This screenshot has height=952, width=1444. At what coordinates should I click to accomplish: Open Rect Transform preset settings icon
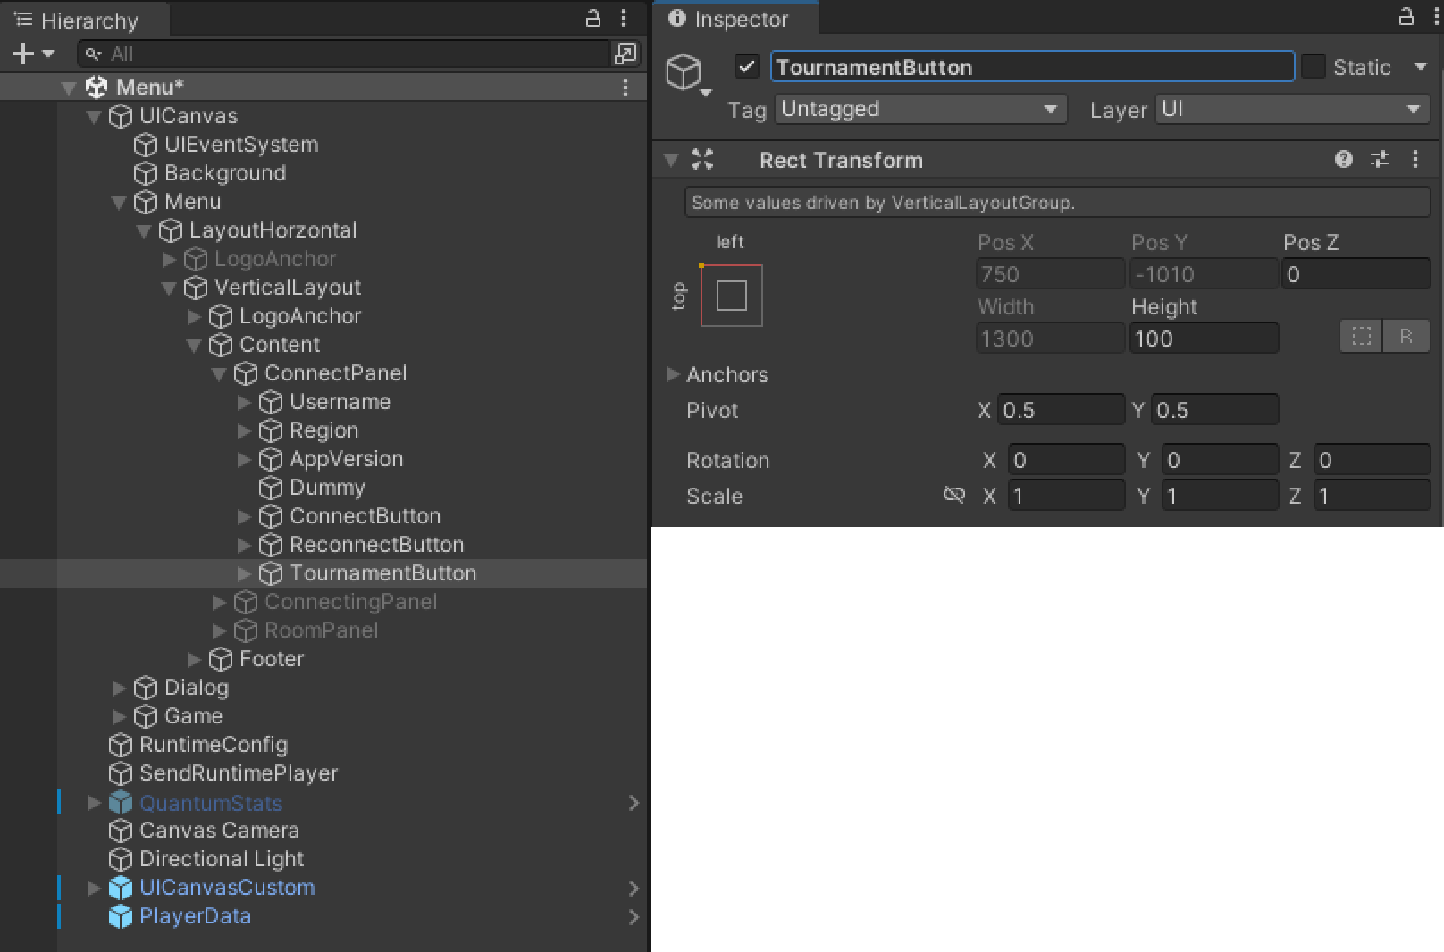[1380, 160]
